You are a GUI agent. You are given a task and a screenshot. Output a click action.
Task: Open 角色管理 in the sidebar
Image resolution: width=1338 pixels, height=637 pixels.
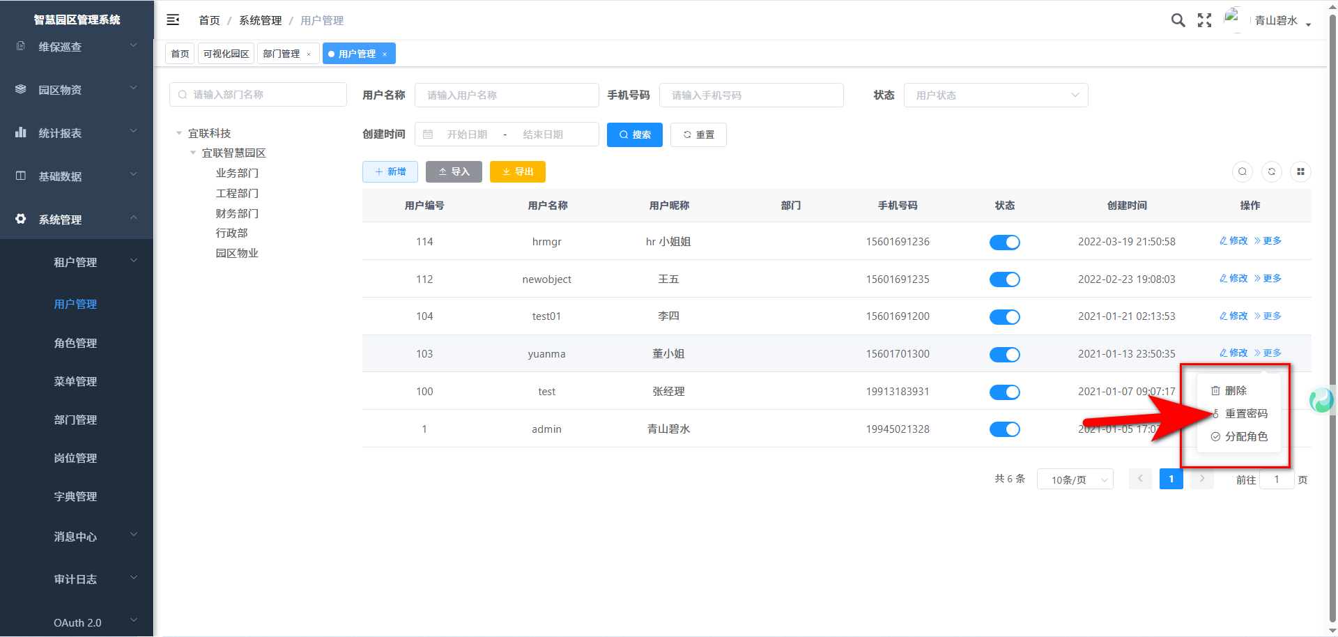[75, 343]
